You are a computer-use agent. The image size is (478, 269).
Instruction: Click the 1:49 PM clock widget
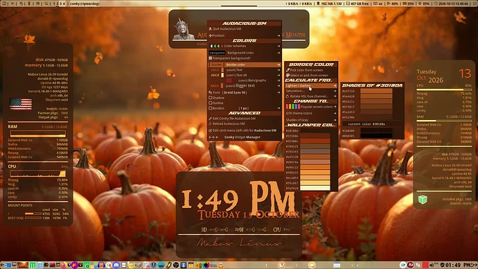(239, 199)
